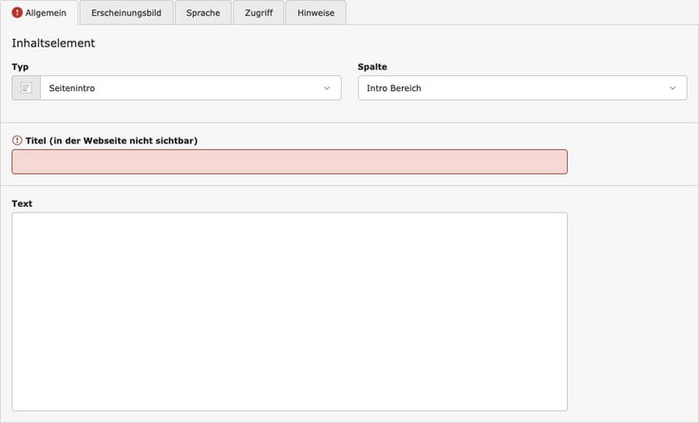Click the Inhaltselement heading
The height and width of the screenshot is (423, 699).
coord(53,43)
